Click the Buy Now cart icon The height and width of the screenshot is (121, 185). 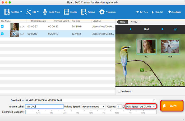137,12
